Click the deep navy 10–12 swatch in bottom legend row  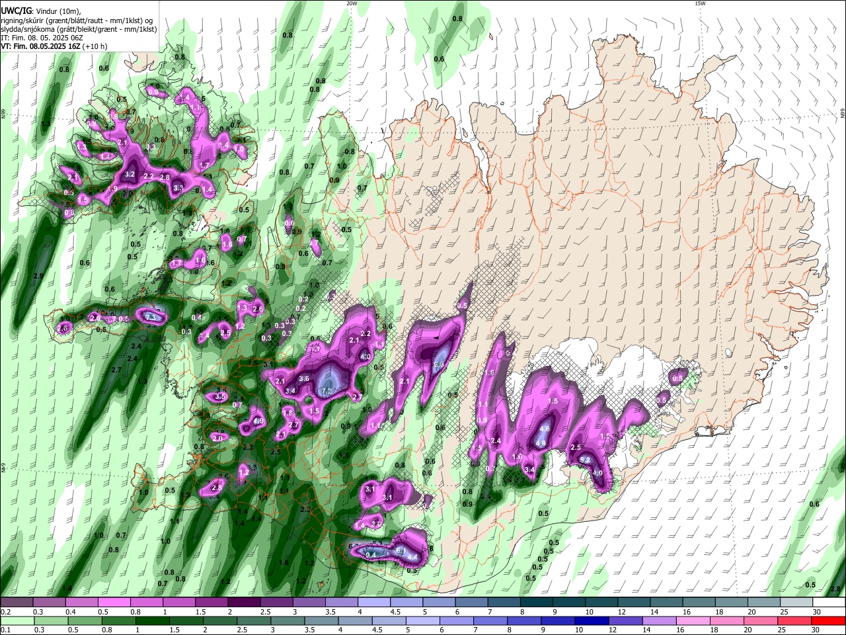click(x=592, y=620)
